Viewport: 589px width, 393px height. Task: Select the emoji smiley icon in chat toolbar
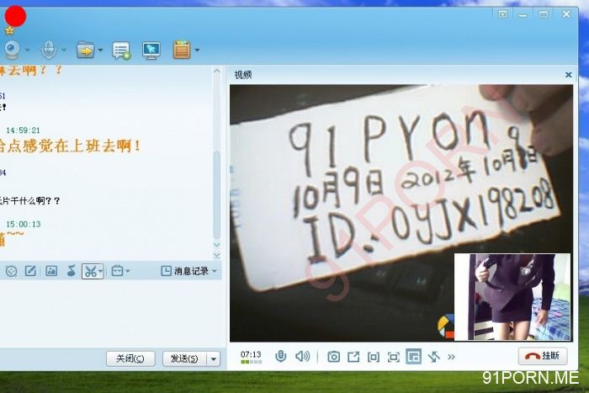pos(11,271)
